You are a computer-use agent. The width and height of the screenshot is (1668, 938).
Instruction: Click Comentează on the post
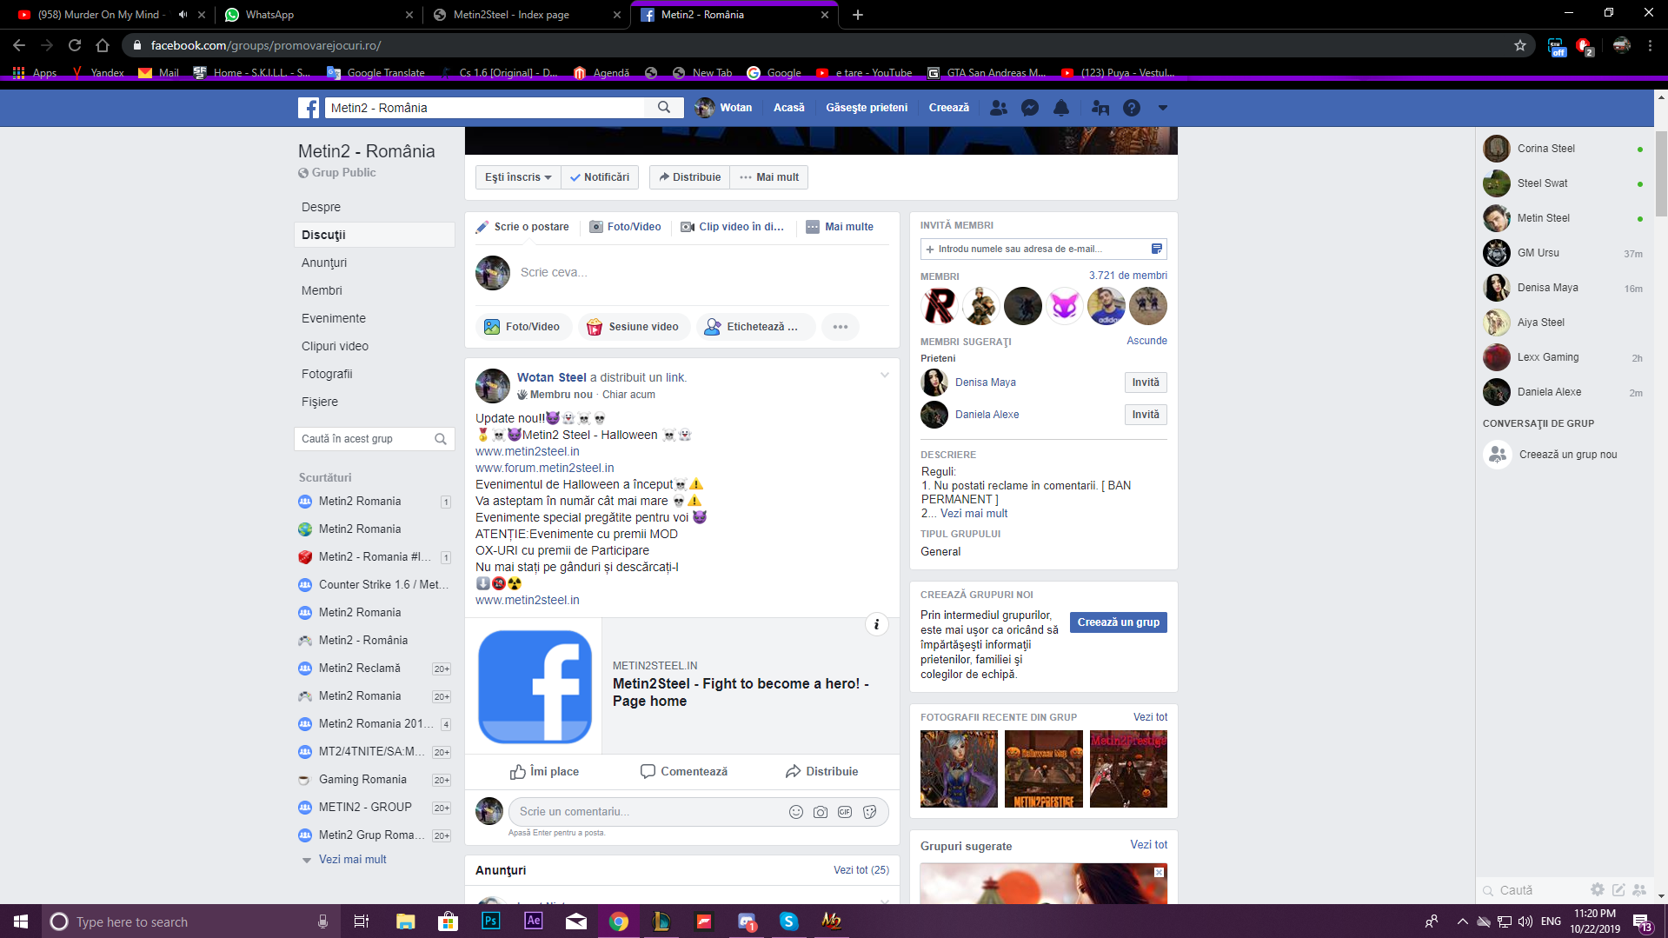coord(684,772)
